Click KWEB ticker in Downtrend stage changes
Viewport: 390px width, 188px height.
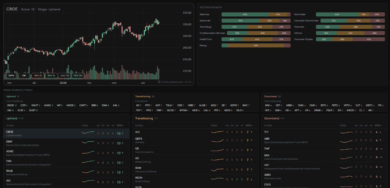pyautogui.click(x=351, y=110)
